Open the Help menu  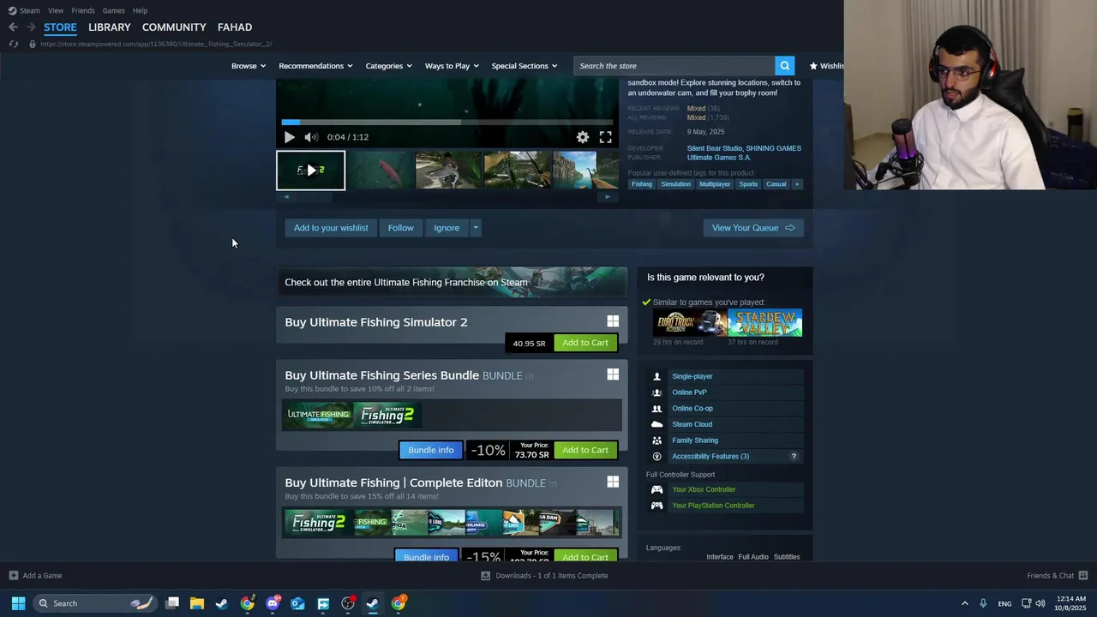pos(140,10)
